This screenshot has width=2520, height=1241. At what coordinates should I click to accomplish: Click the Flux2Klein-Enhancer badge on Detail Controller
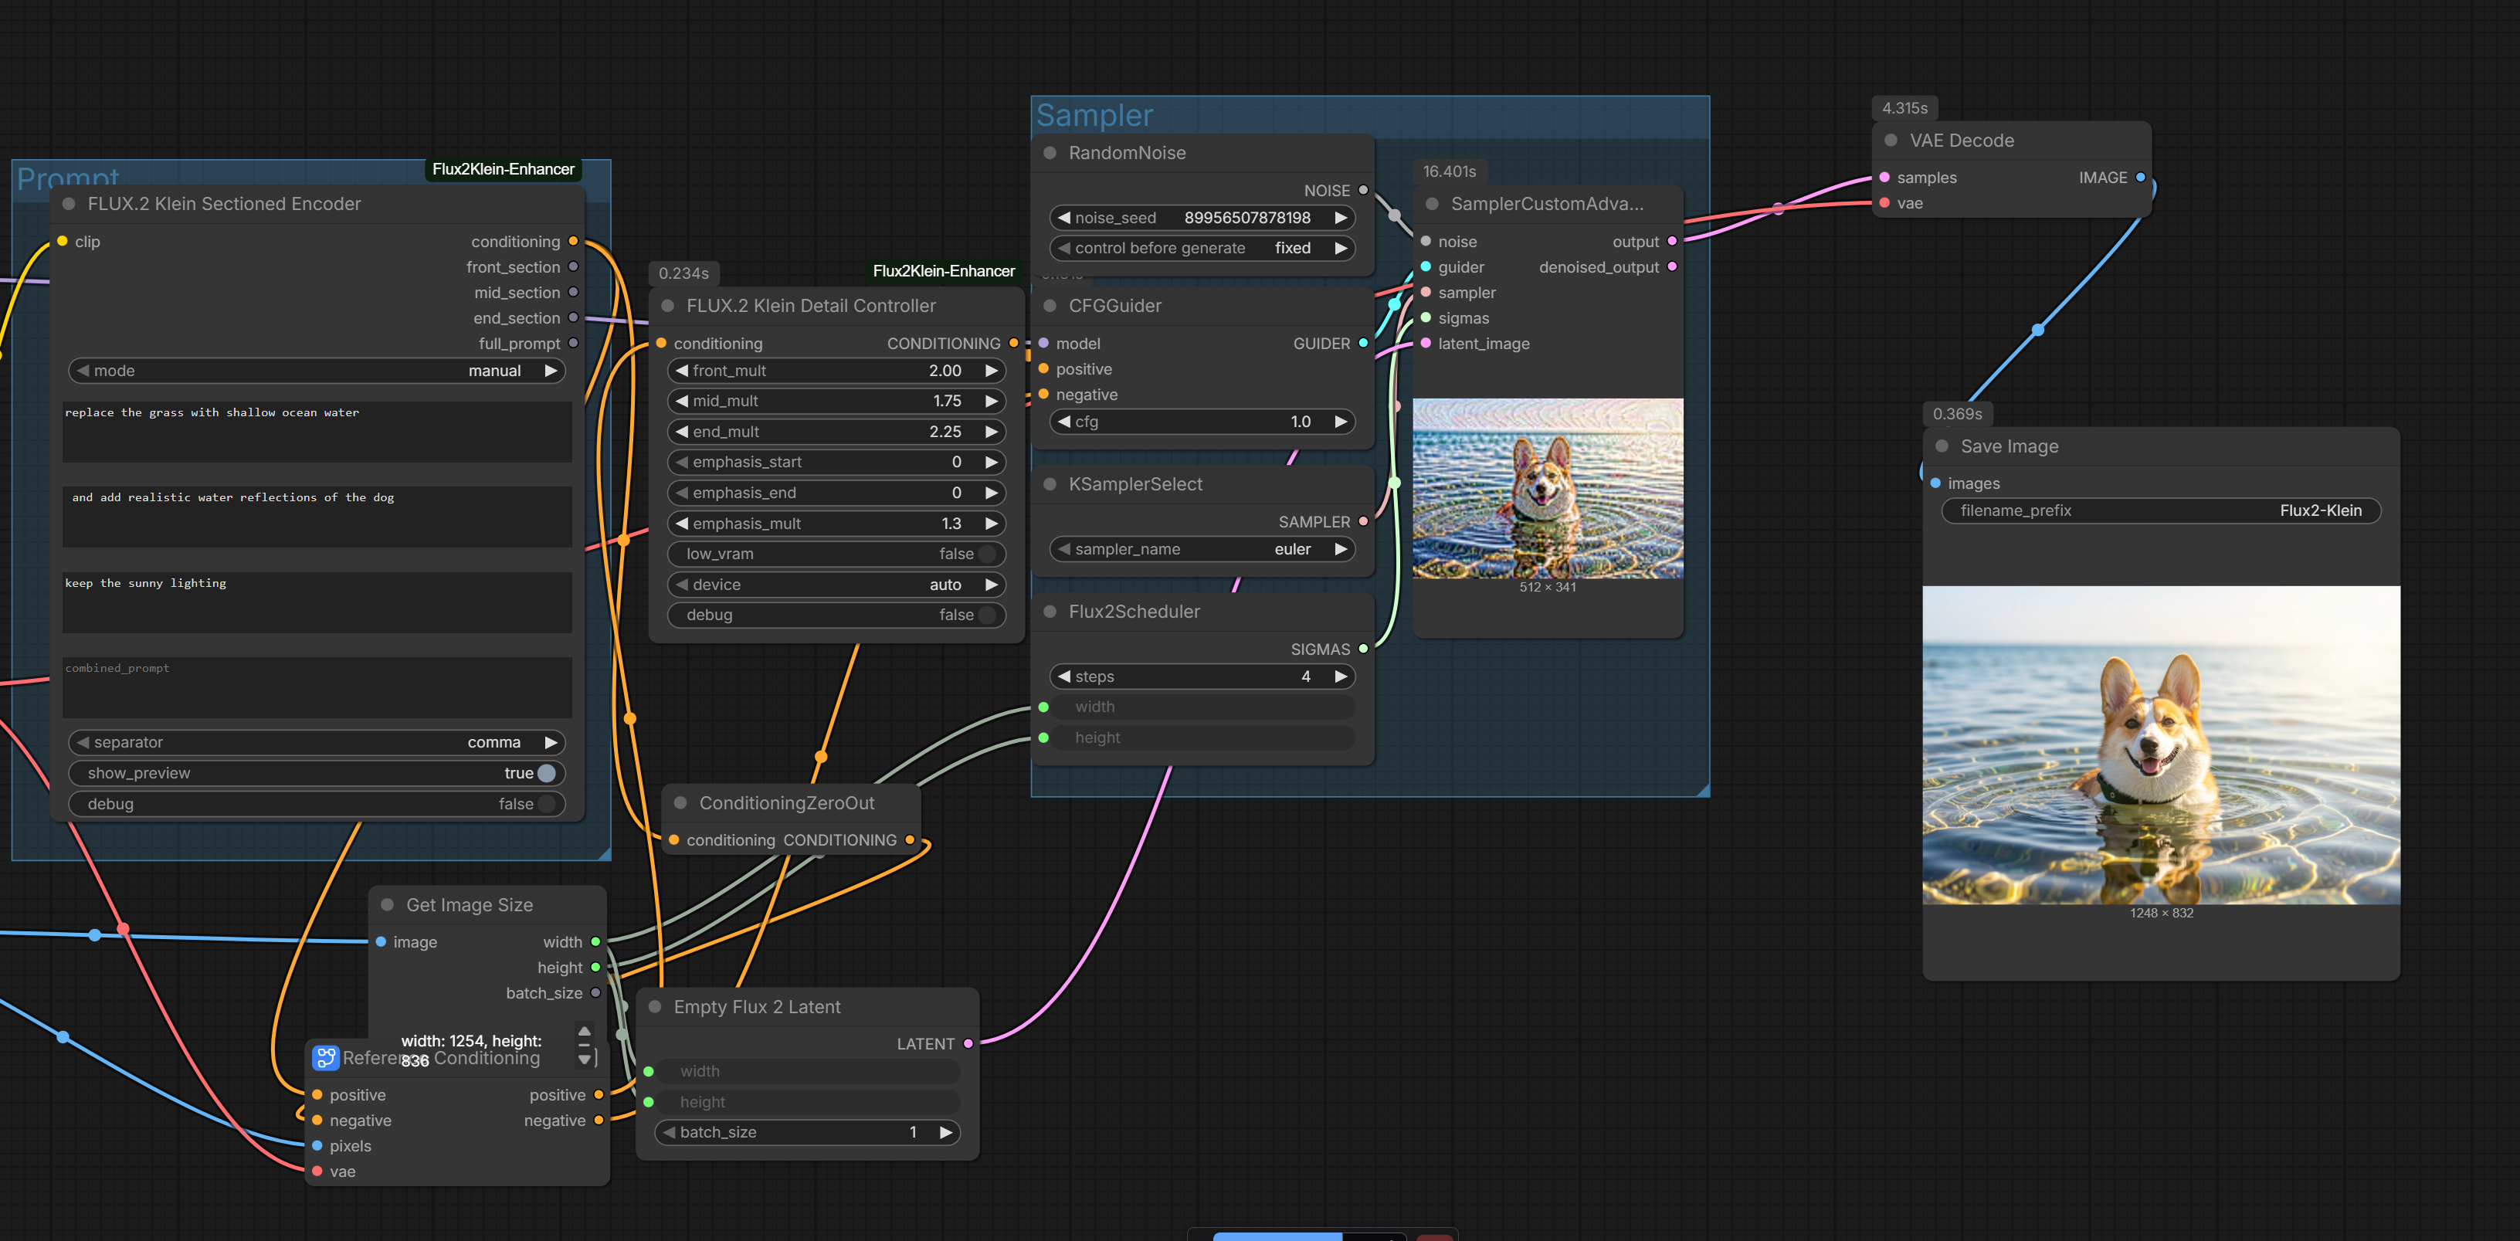943,271
